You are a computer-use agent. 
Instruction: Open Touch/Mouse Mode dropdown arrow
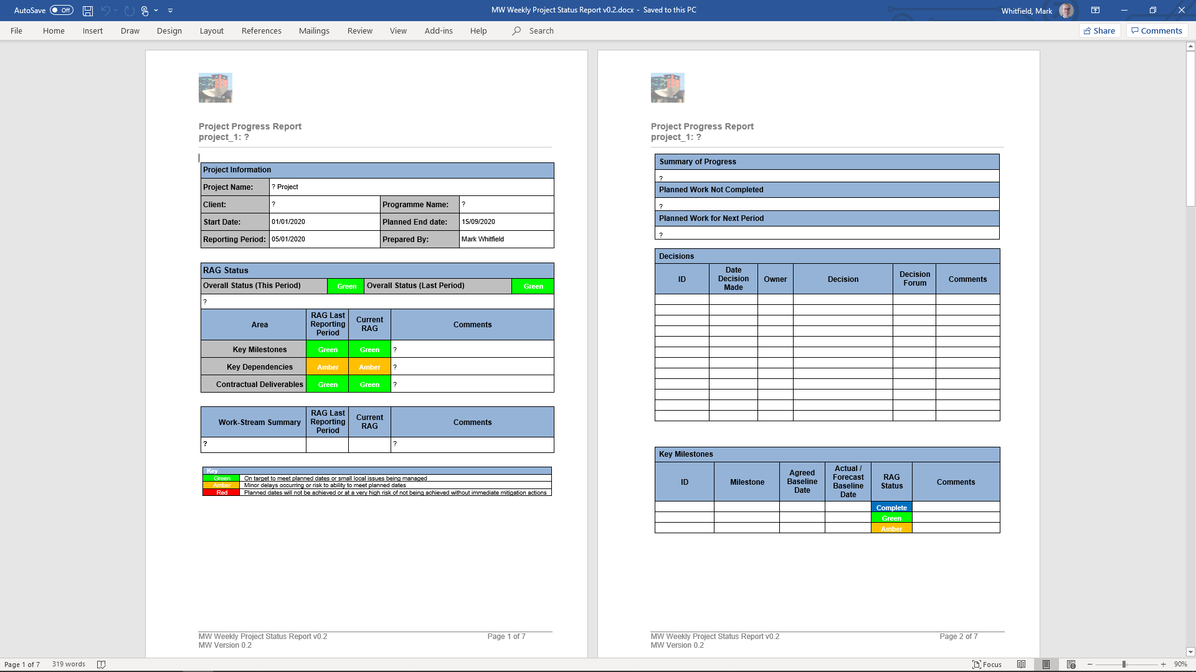tap(156, 11)
